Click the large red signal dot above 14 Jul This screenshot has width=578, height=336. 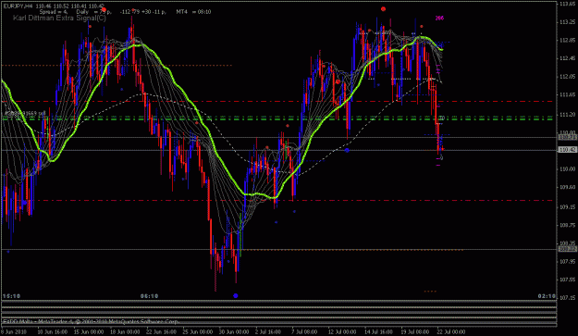coord(384,9)
